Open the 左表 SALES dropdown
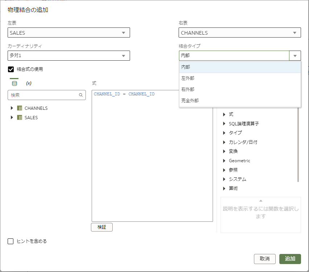Viewport: 309px width, 272px height. pos(68,33)
